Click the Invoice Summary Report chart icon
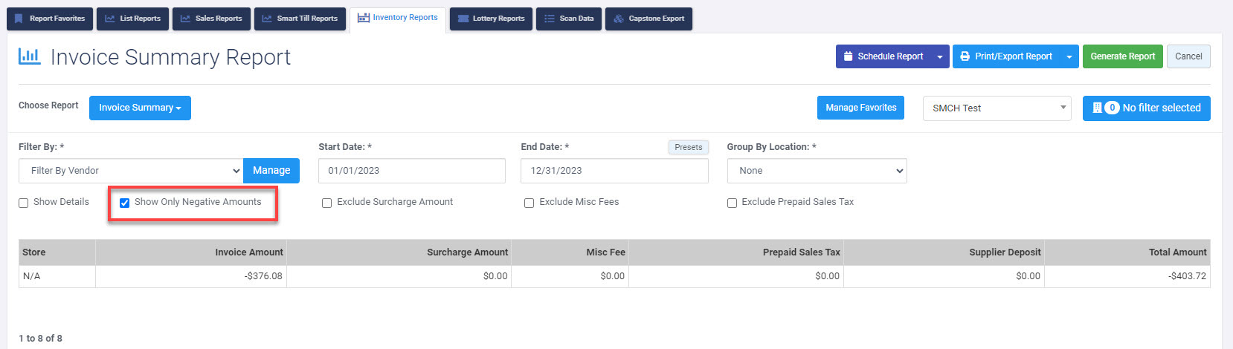The height and width of the screenshot is (349, 1233). coord(30,56)
